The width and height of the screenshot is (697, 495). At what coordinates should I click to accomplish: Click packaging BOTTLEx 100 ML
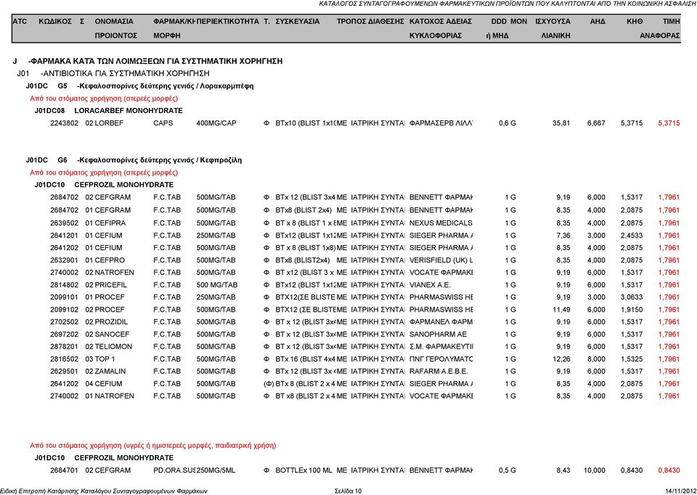click(303, 470)
